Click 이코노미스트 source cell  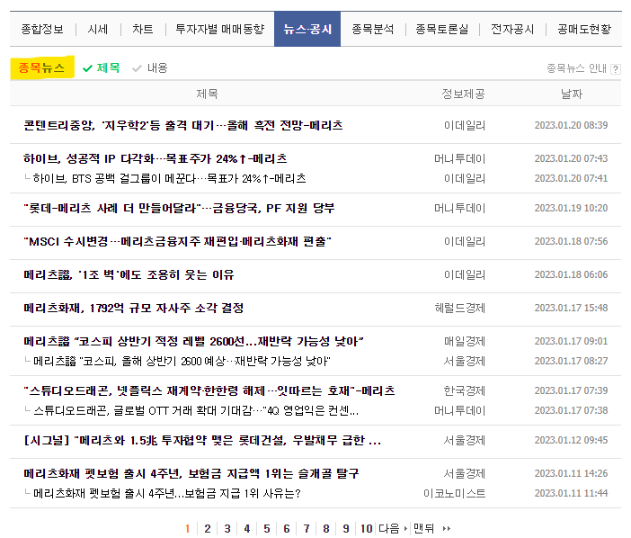point(455,494)
